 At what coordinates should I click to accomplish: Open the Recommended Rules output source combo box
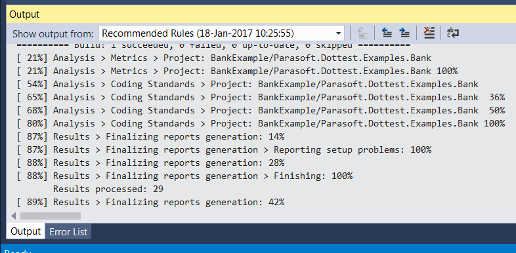click(x=221, y=33)
